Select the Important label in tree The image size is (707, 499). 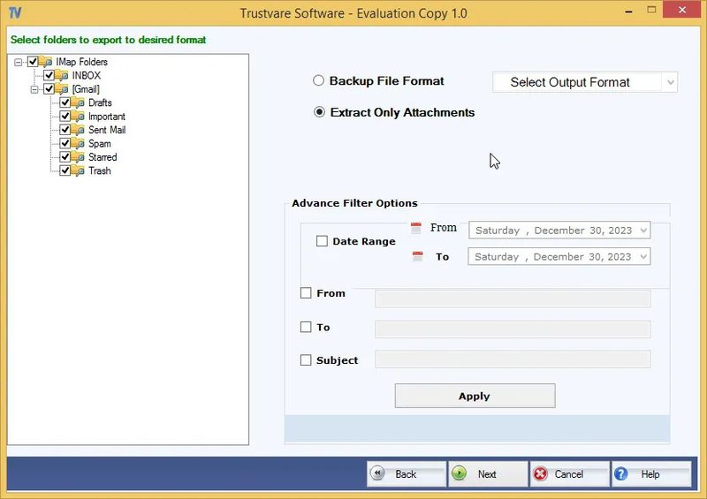107,117
